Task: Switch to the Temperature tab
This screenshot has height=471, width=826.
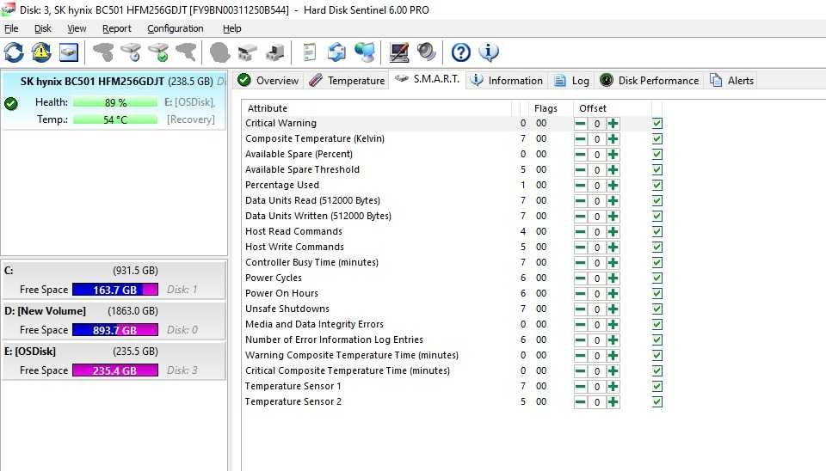Action: coord(347,81)
